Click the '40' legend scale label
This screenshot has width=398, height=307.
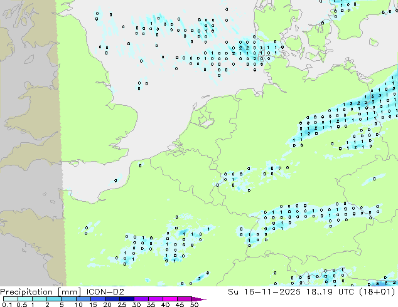tap(165, 304)
